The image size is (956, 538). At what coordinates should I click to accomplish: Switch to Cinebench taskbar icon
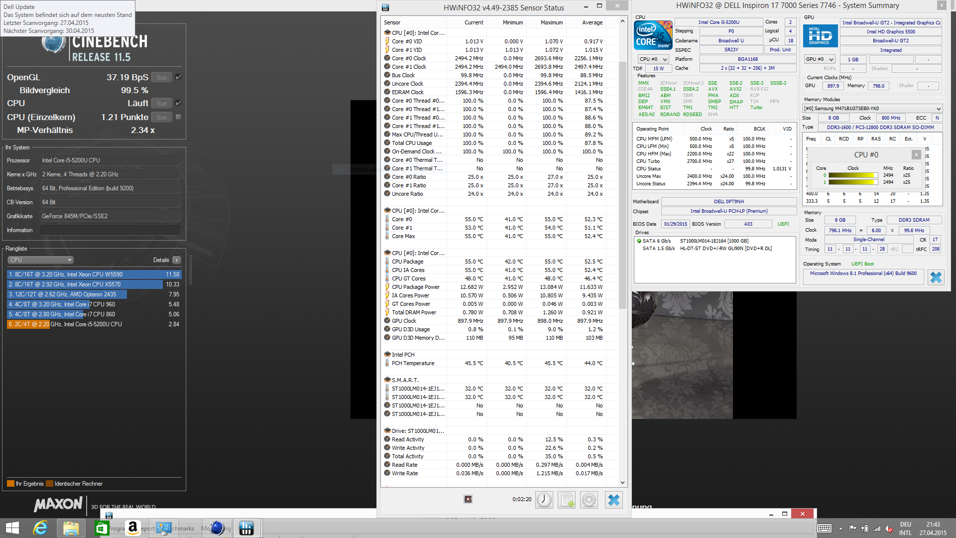pyautogui.click(x=217, y=528)
